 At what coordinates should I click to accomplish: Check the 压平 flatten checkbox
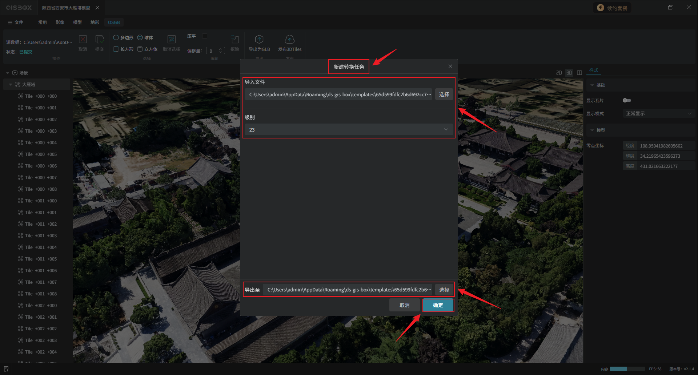pyautogui.click(x=205, y=36)
